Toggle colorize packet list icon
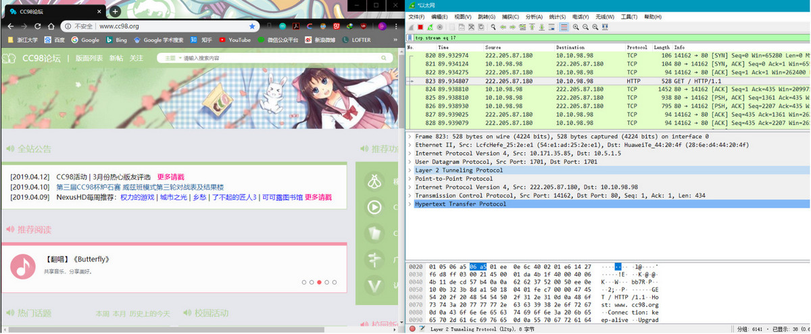The height and width of the screenshot is (334, 811). pyautogui.click(x=564, y=27)
